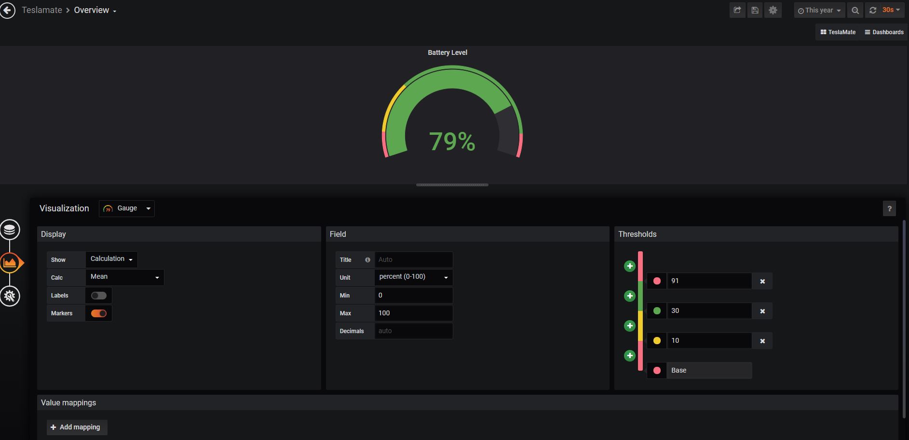Open the Calc Mean dropdown
The height and width of the screenshot is (440, 909).
pyautogui.click(x=125, y=277)
